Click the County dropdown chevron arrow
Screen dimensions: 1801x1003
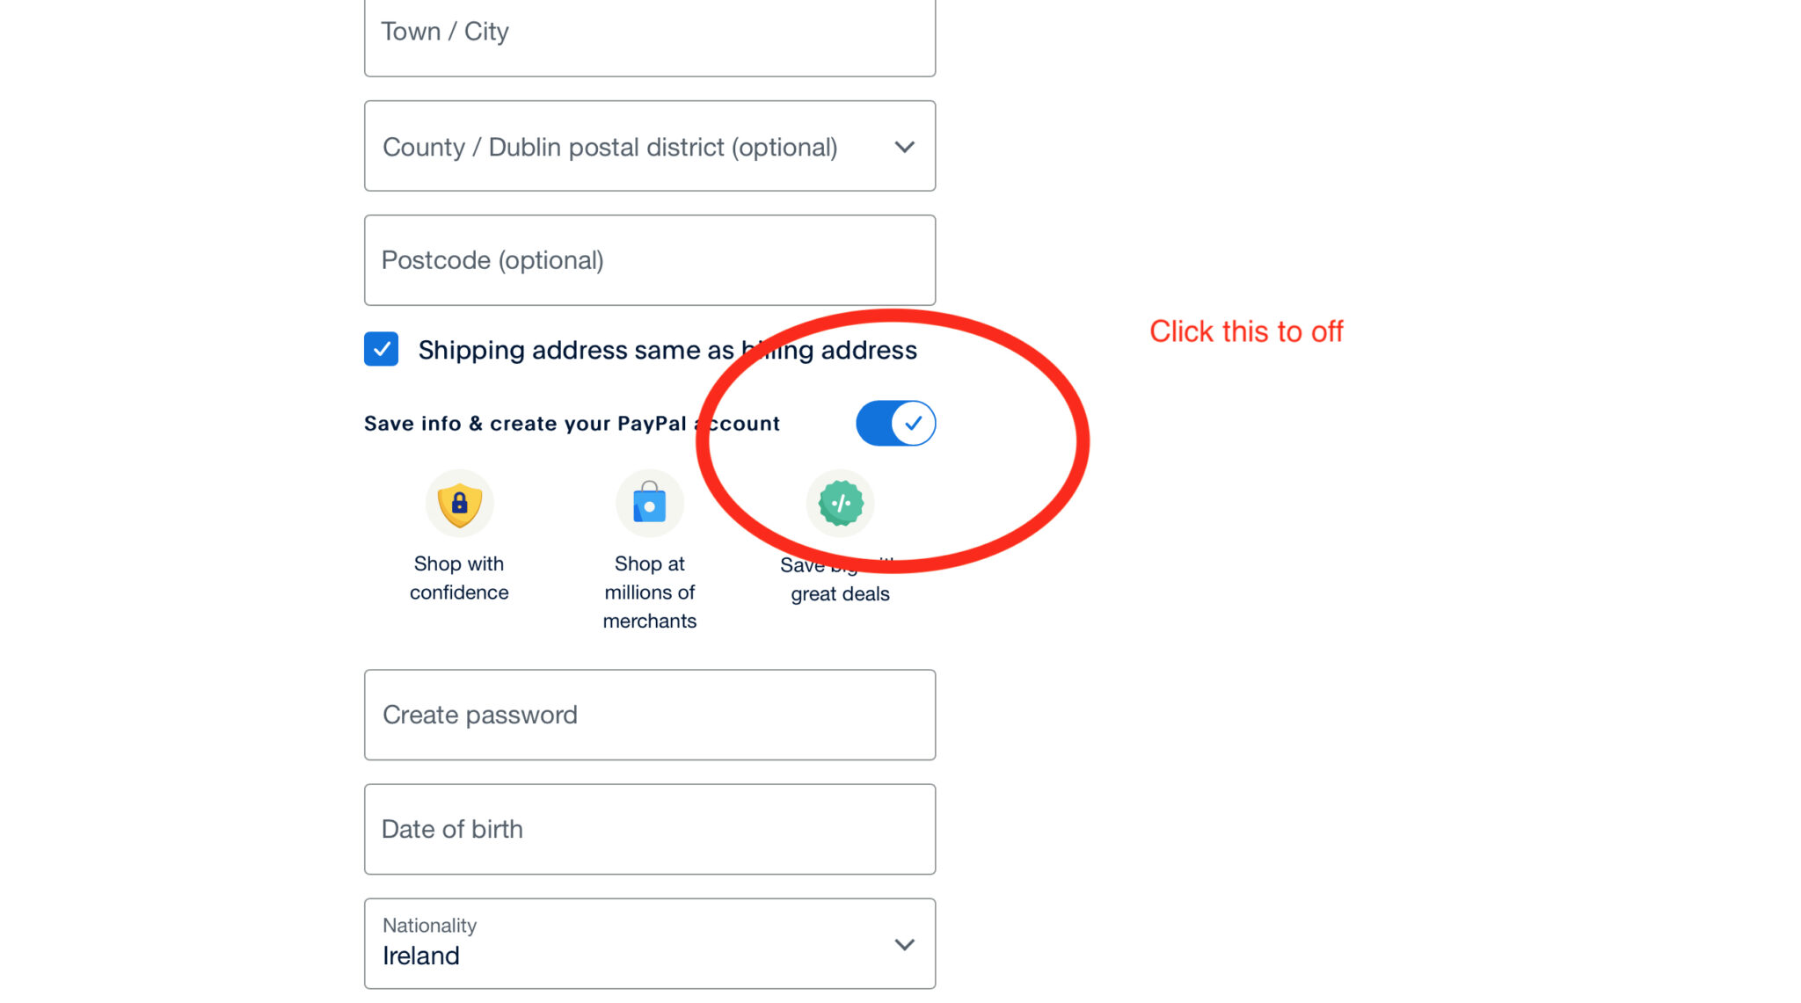coord(904,147)
